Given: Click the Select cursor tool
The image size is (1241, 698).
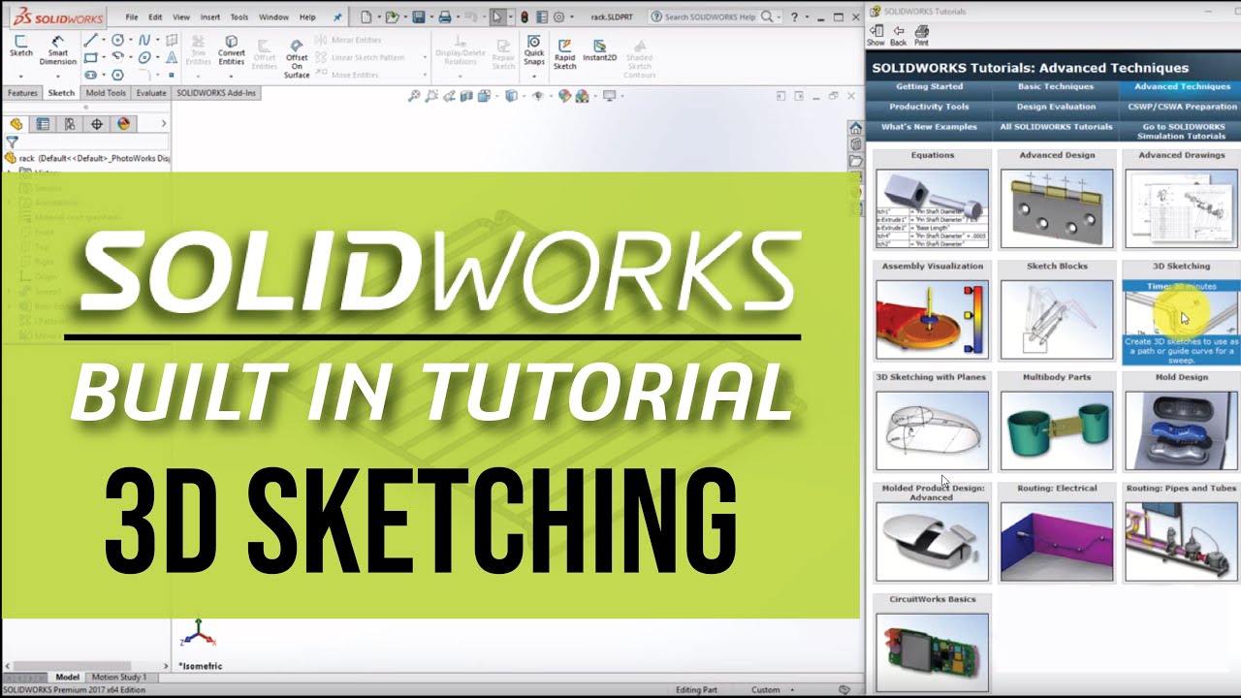Looking at the screenshot, I should (x=497, y=16).
